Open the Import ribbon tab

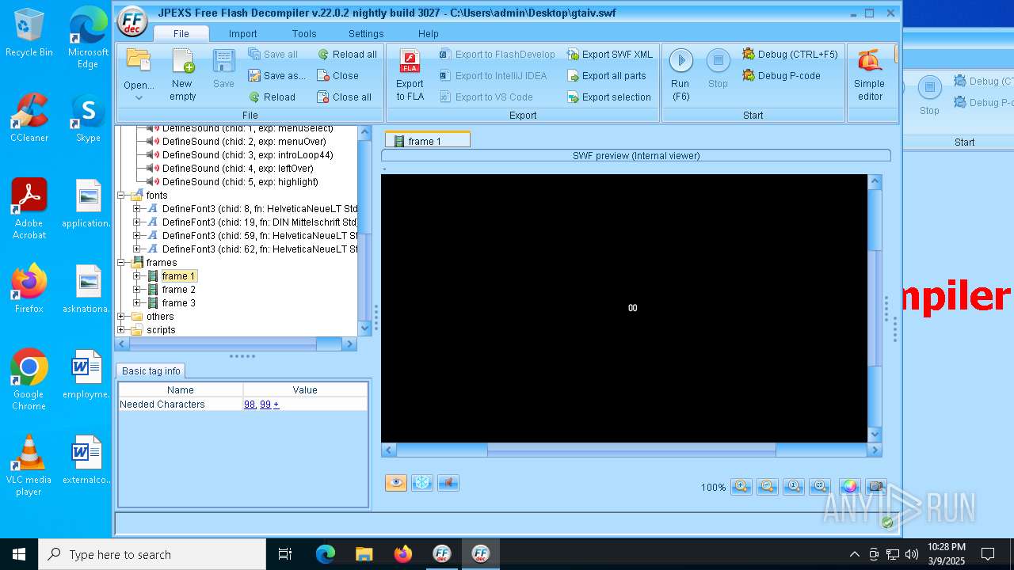coord(242,33)
